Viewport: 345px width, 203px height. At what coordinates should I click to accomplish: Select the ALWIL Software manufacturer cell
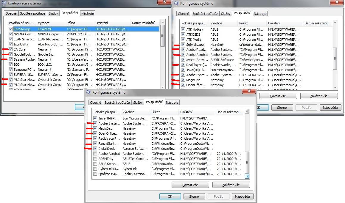222,59
